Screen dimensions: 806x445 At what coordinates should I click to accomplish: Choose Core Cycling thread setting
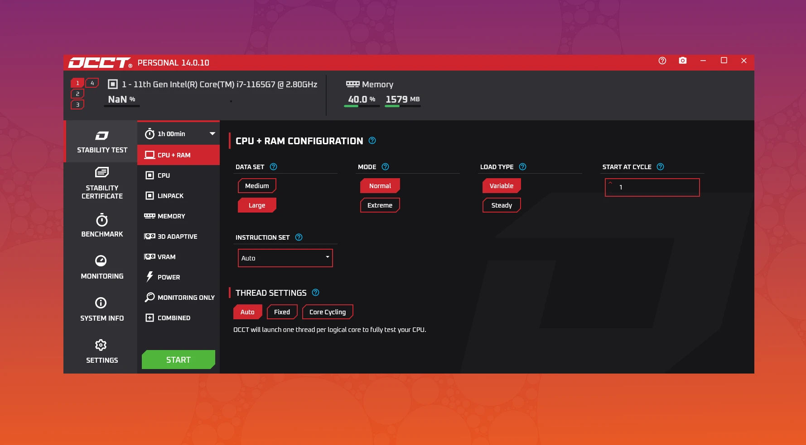click(x=327, y=312)
